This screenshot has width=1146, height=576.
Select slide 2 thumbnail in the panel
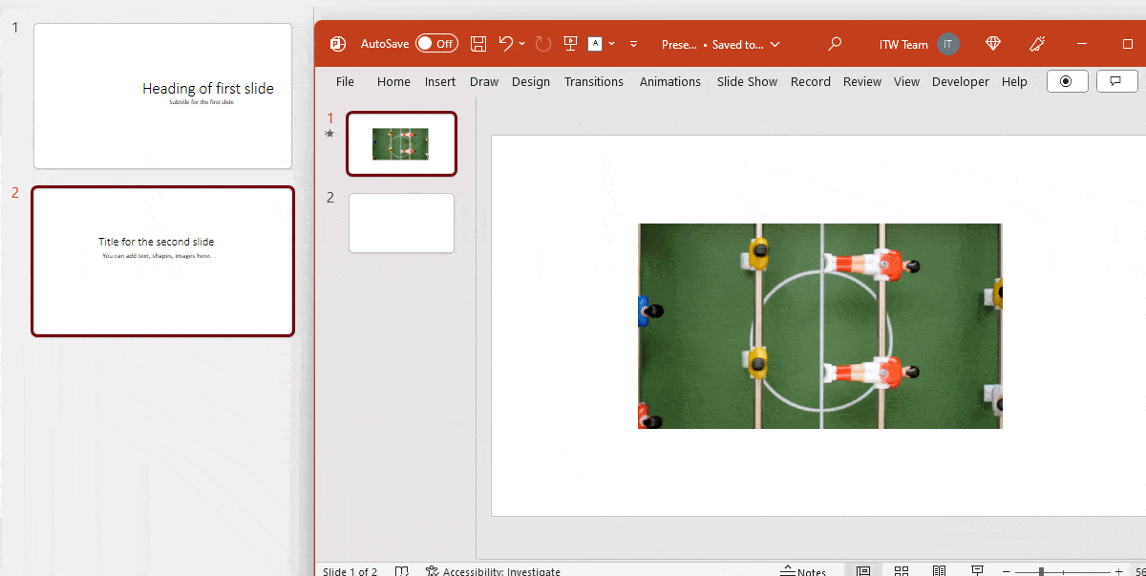click(401, 222)
